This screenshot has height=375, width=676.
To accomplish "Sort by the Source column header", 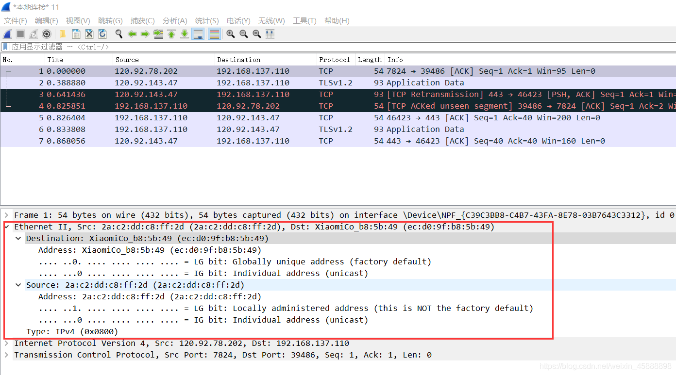I will pos(164,60).
